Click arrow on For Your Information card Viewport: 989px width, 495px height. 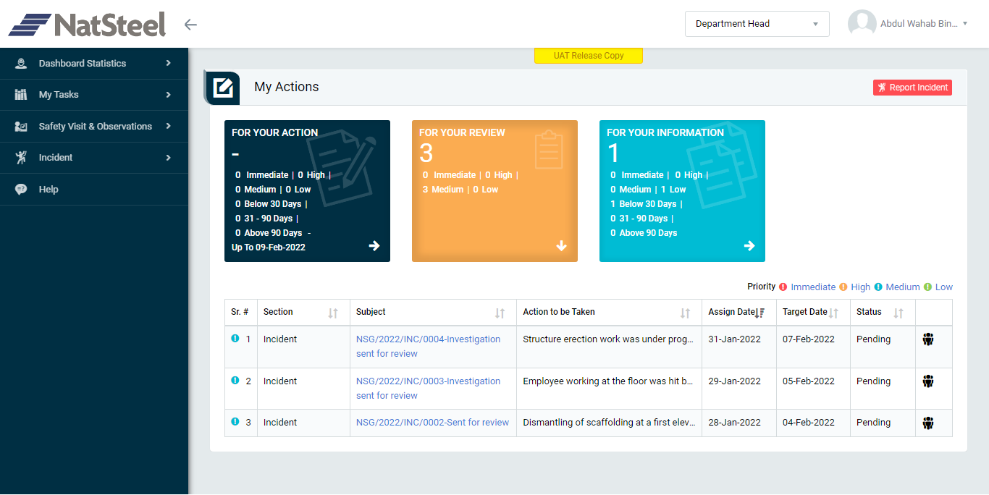pyautogui.click(x=749, y=246)
